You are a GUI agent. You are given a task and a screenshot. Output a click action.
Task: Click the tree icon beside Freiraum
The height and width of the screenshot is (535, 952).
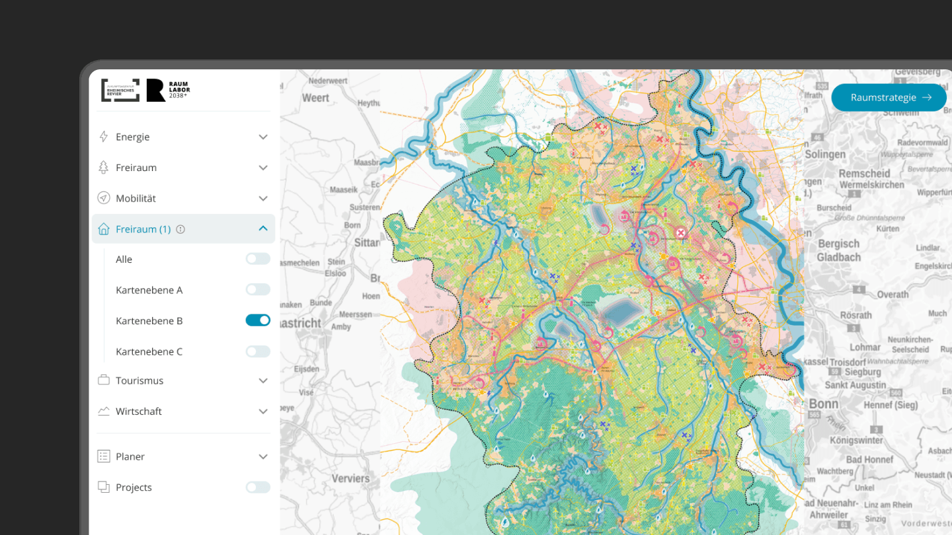pyautogui.click(x=104, y=167)
